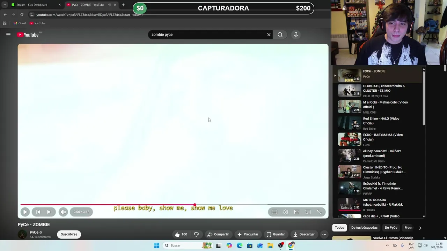Mute the video volume

pos(63,212)
